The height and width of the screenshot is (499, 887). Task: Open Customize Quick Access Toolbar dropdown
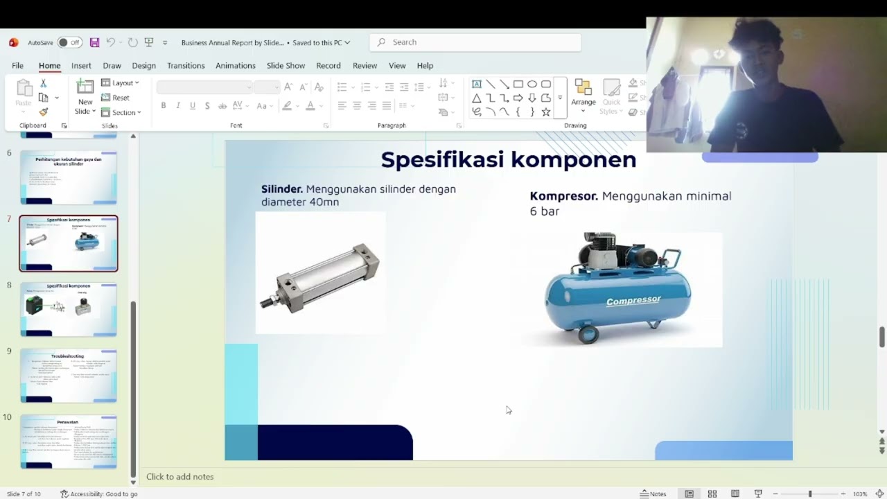165,42
